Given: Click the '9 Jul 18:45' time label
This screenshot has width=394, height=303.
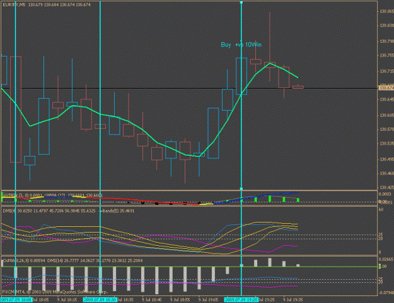Looking at the screenshot, I should tap(151, 300).
